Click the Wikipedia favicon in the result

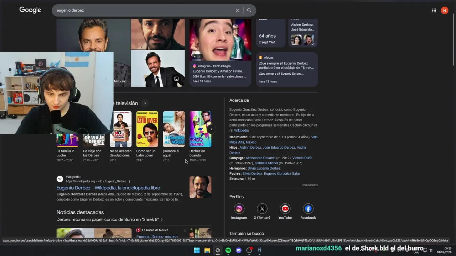(60, 179)
